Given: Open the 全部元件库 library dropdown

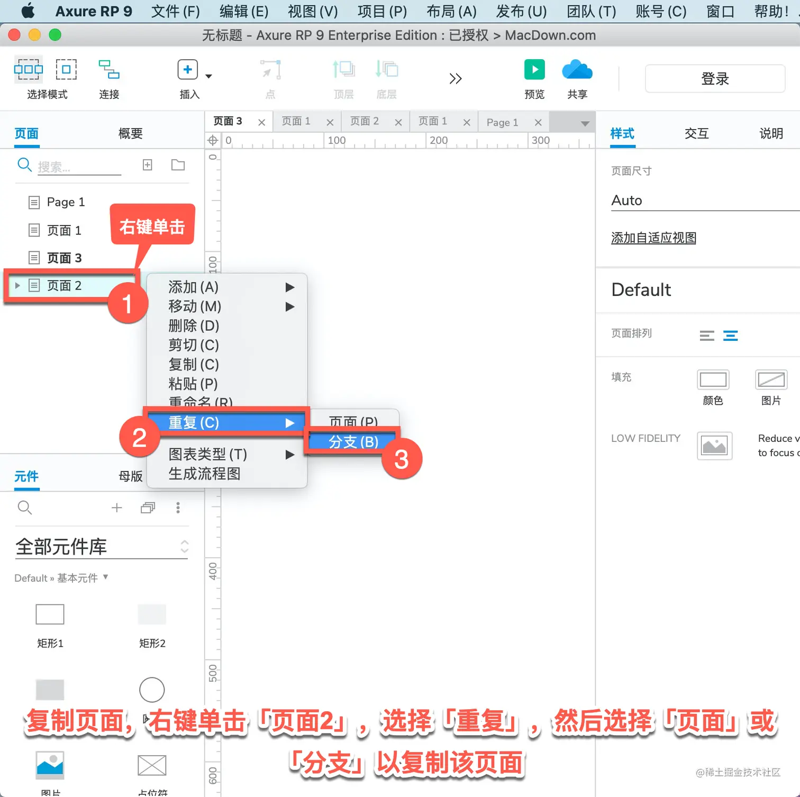Looking at the screenshot, I should (102, 547).
